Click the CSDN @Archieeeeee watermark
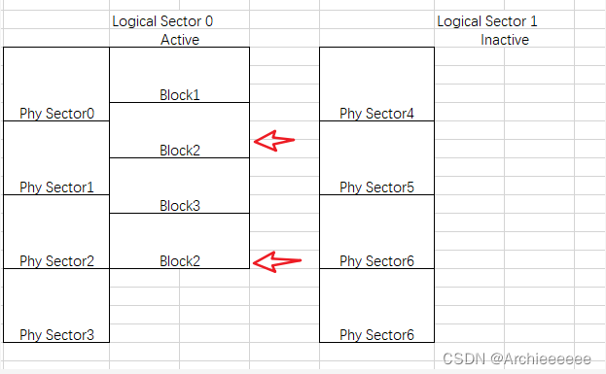The image size is (606, 374). [517, 359]
